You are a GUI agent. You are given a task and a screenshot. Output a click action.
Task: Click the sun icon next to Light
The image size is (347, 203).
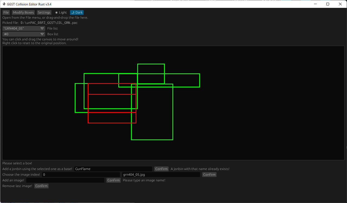[x=57, y=12]
